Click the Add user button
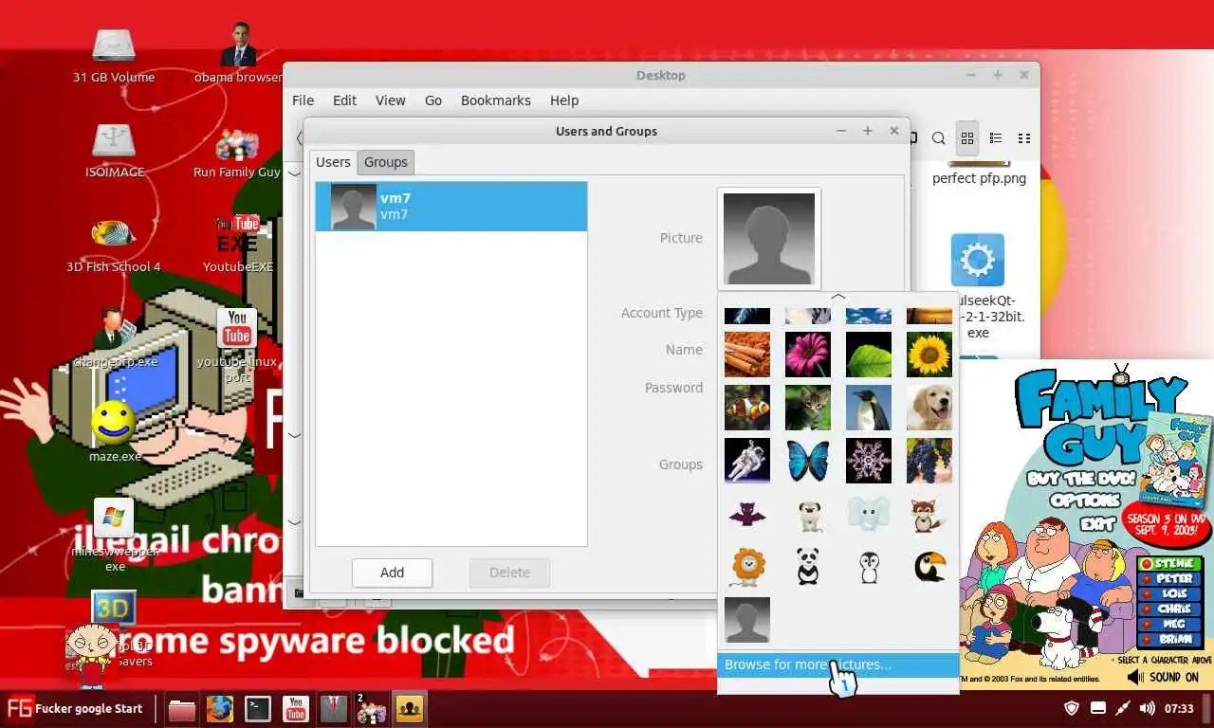This screenshot has height=728, width=1214. click(392, 573)
